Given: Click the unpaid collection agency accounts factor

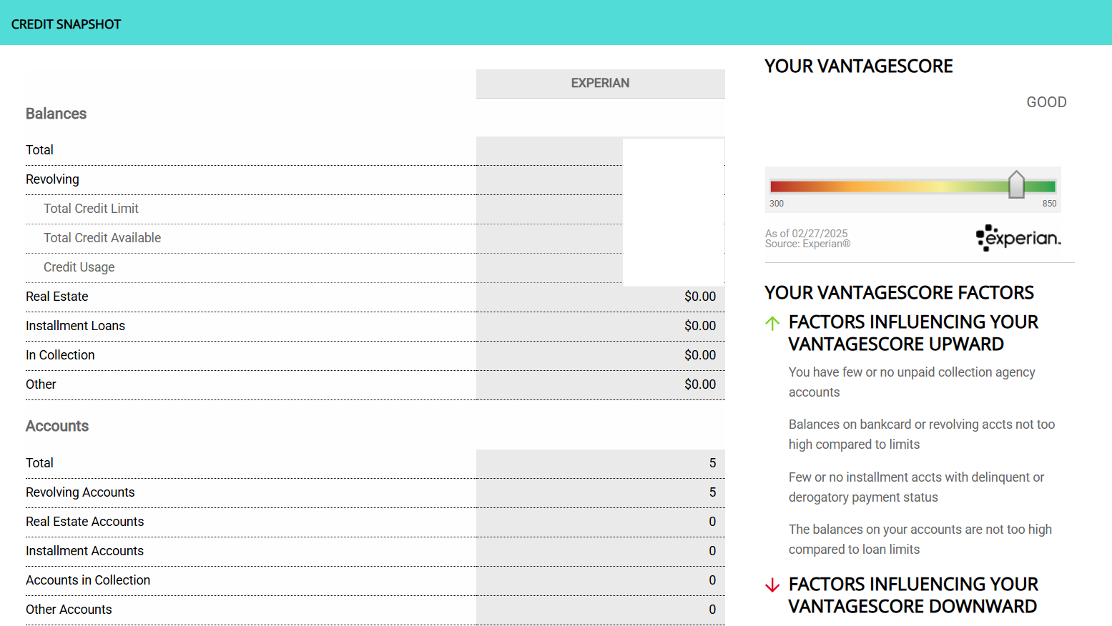Looking at the screenshot, I should 912,382.
